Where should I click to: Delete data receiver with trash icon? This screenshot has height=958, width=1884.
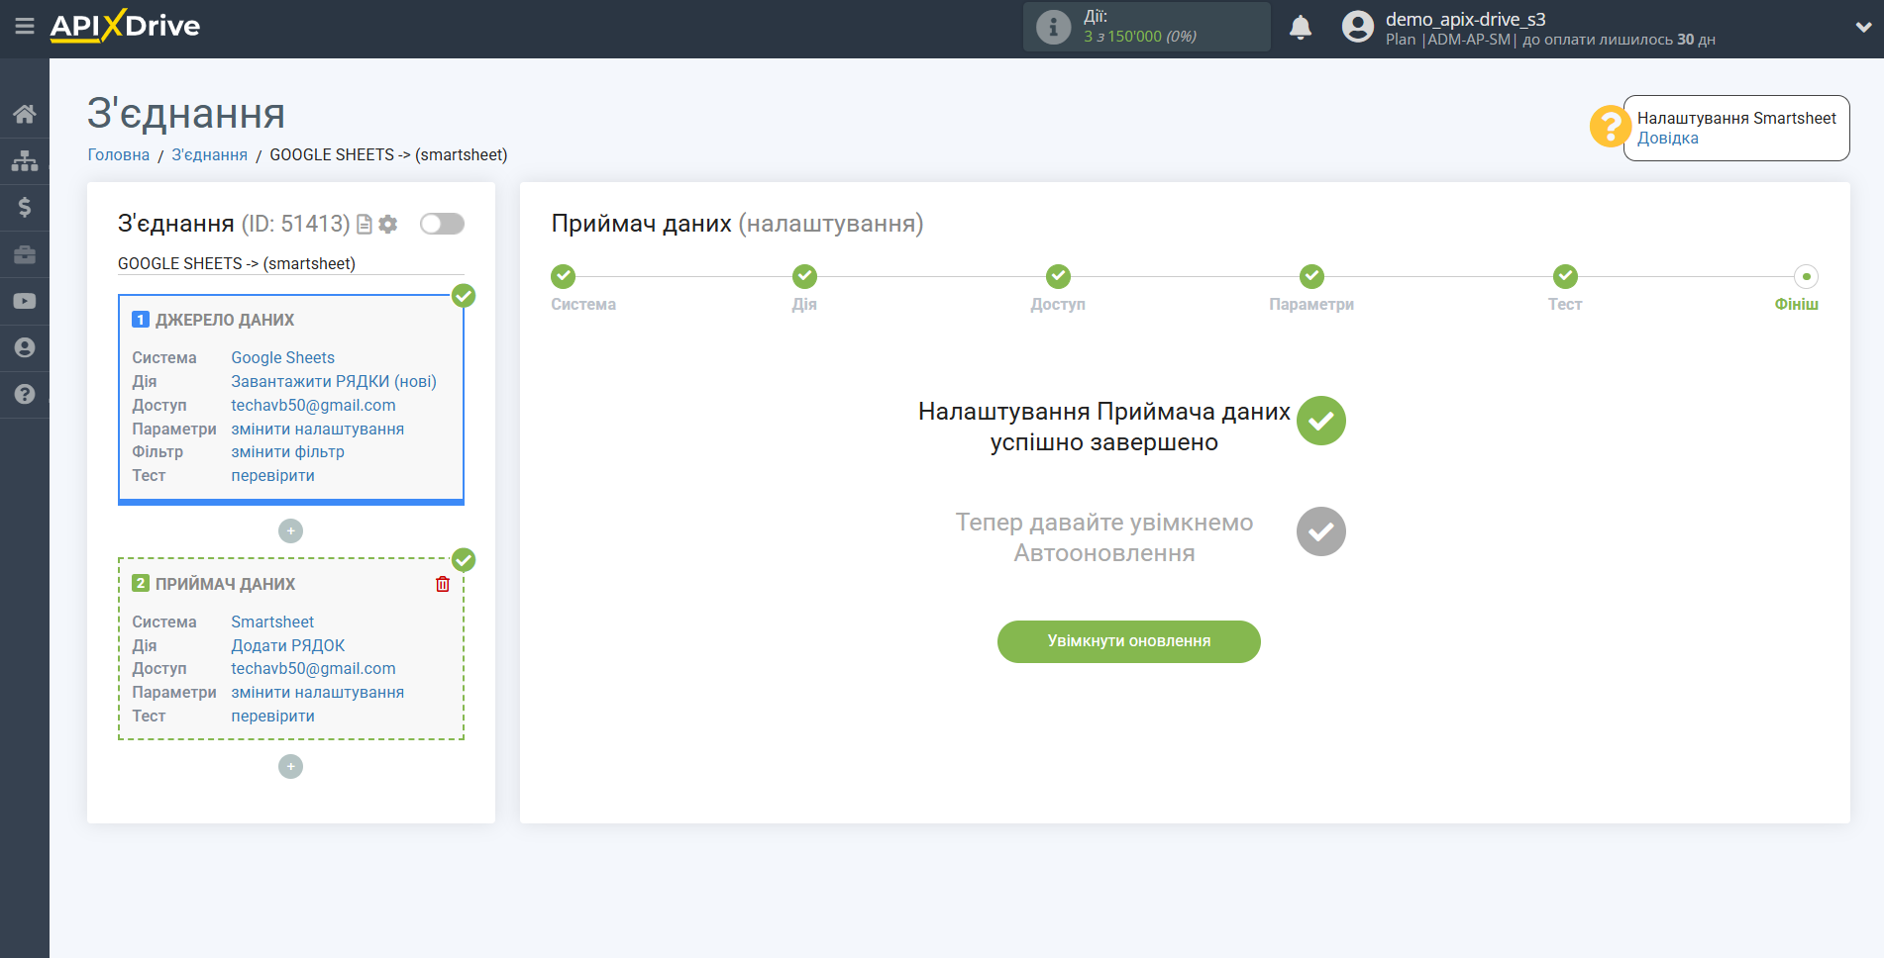(443, 584)
